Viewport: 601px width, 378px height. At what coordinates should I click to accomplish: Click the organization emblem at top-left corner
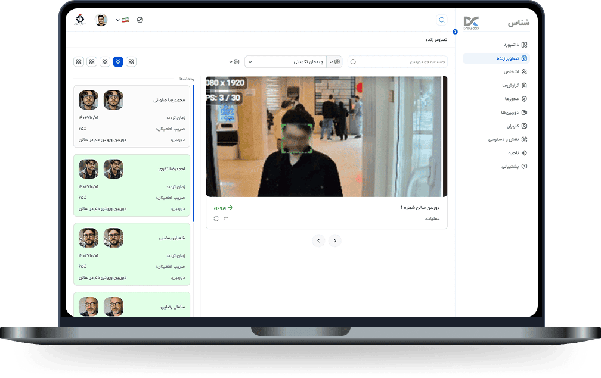coord(80,20)
